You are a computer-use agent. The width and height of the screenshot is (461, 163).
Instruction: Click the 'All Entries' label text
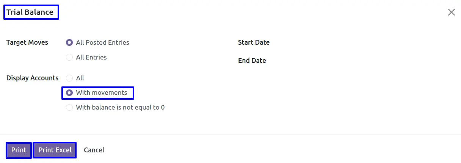click(x=91, y=57)
